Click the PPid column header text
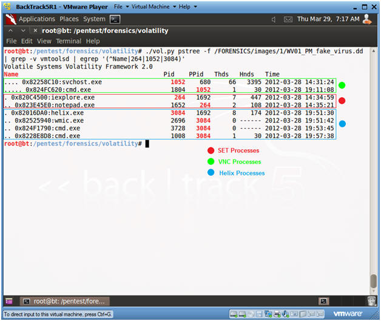Screen dimensions: 381x321 pos(196,75)
